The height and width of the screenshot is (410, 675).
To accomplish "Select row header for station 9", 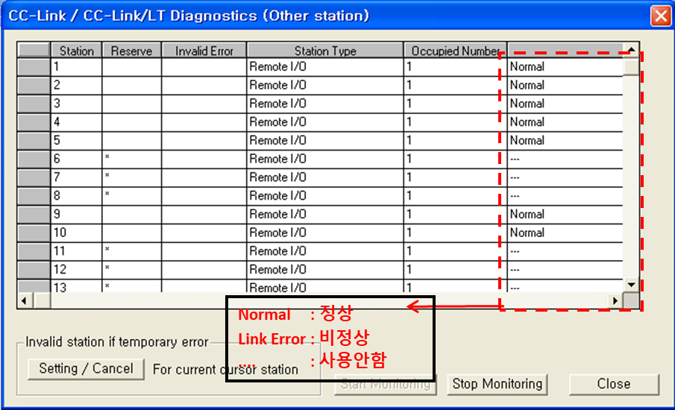I will 34,215.
